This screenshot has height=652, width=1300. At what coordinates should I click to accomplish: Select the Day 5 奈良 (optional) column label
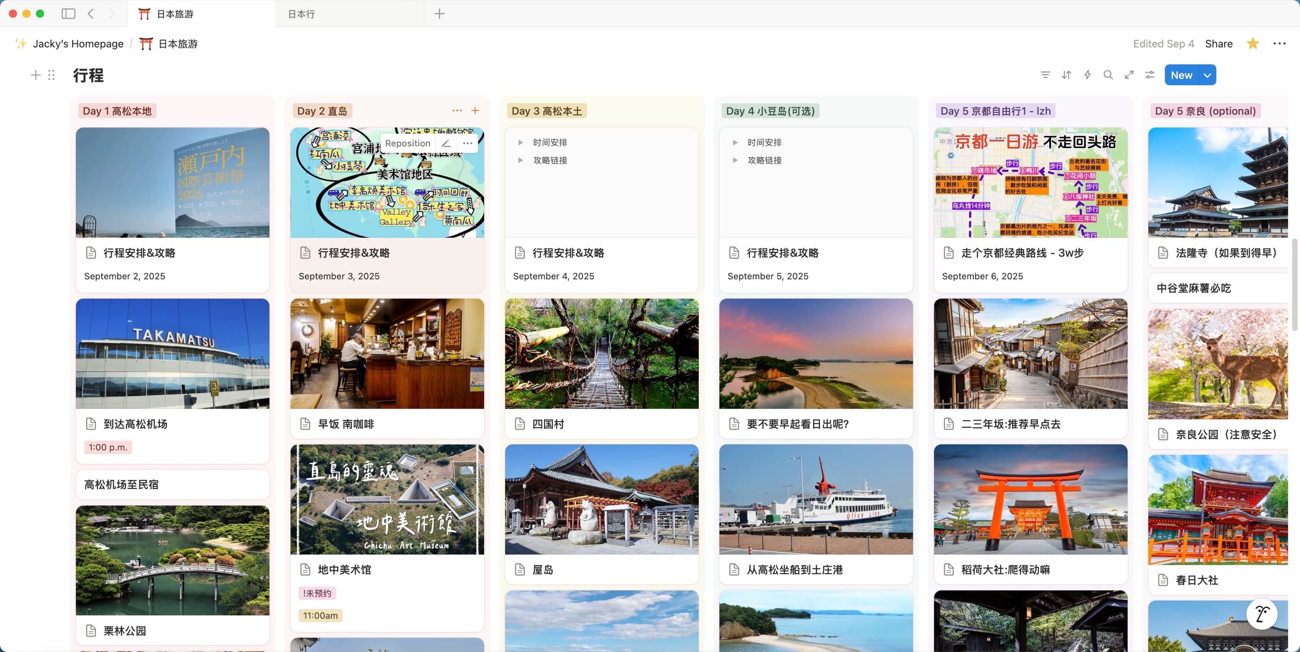[x=1205, y=111]
